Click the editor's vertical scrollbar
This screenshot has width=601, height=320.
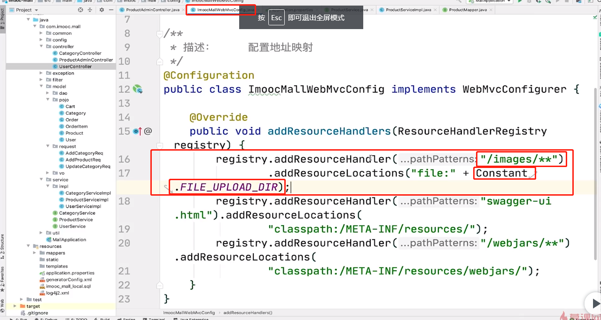[x=597, y=141]
